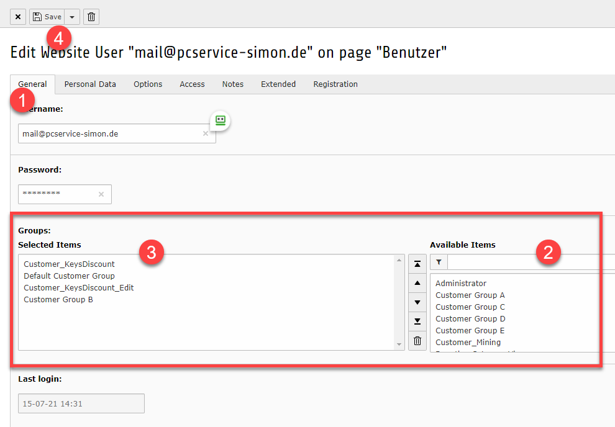
Task: Add Customer Group A from Available Items
Action: (470, 295)
